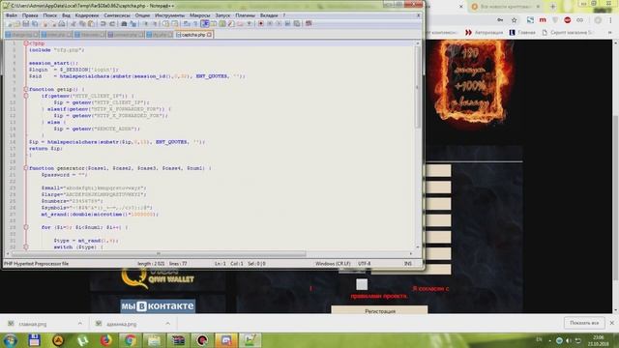The height and width of the screenshot is (348, 619).
Task: Click the Find binoculars toolbar icon
Action: click(124, 24)
